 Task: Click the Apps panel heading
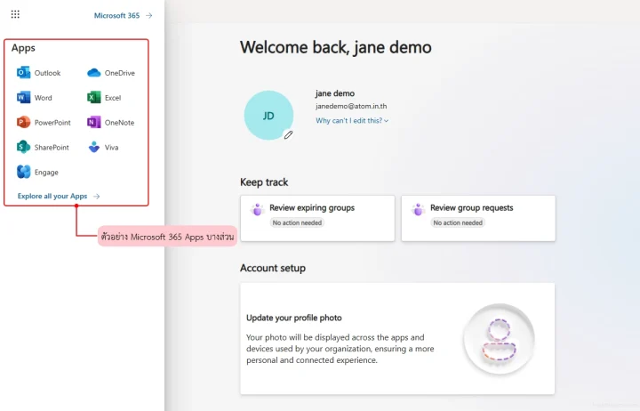[x=23, y=48]
